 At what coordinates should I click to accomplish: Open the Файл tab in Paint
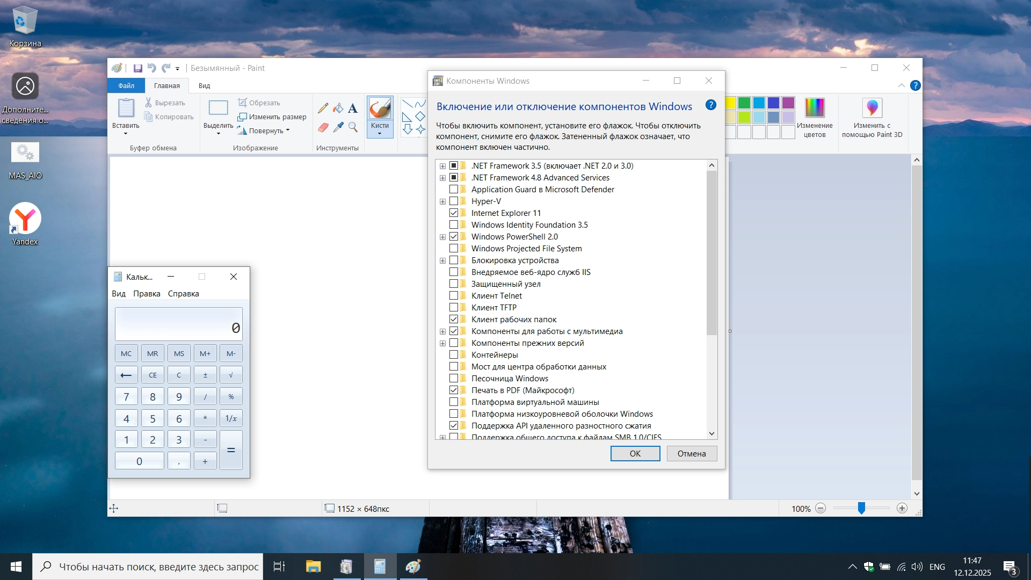(126, 85)
